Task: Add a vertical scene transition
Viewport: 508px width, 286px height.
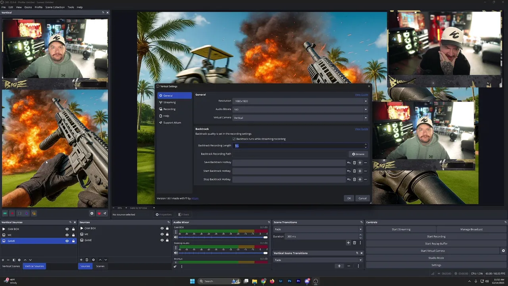Action: (339, 266)
